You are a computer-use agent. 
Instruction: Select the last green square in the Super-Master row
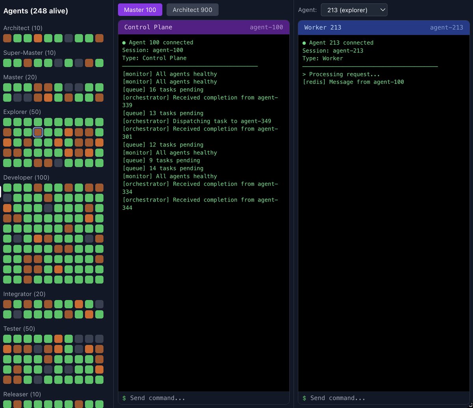coord(99,63)
